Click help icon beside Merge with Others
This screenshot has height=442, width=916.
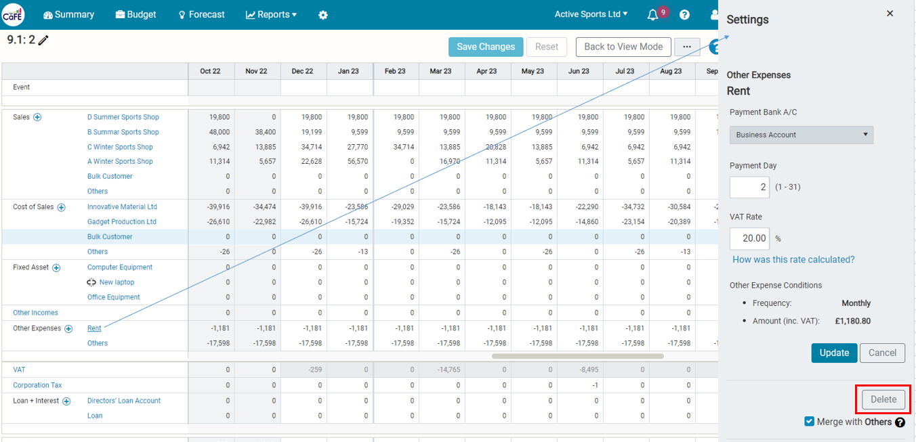(x=900, y=422)
